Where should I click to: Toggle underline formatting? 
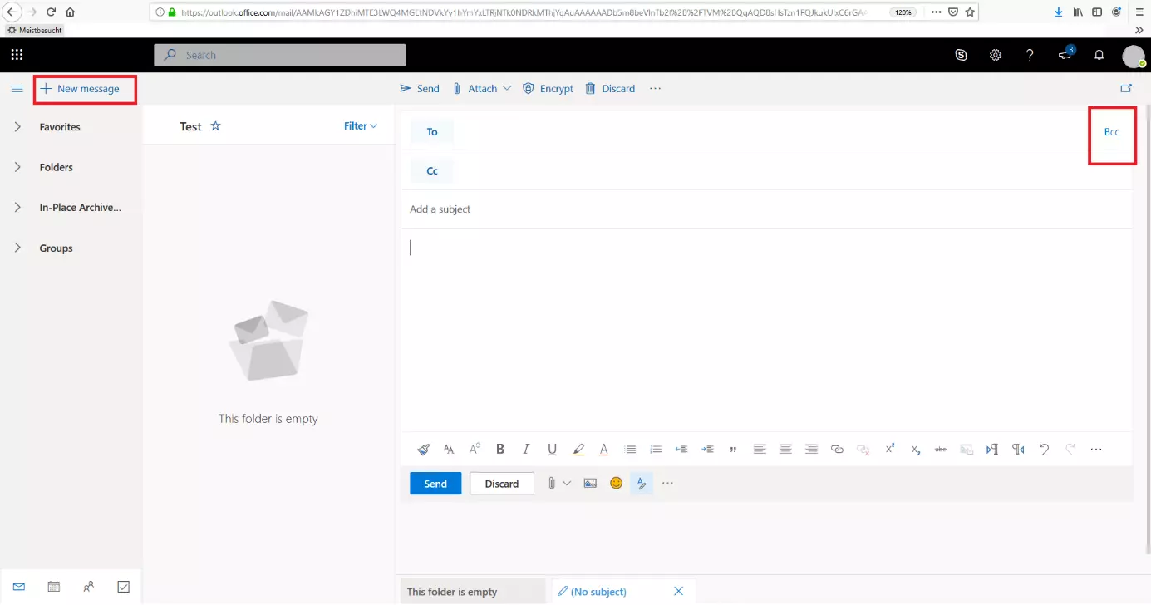(x=552, y=449)
